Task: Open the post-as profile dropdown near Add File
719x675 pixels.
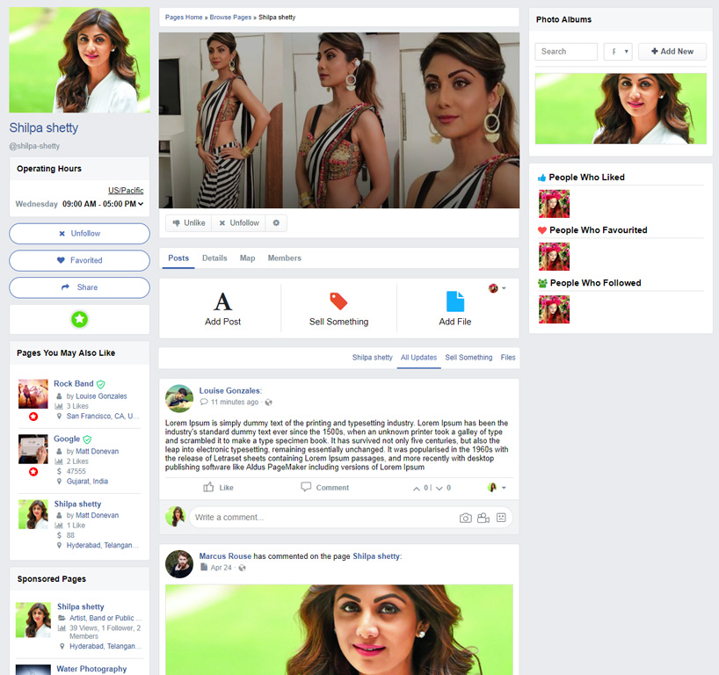Action: point(497,288)
